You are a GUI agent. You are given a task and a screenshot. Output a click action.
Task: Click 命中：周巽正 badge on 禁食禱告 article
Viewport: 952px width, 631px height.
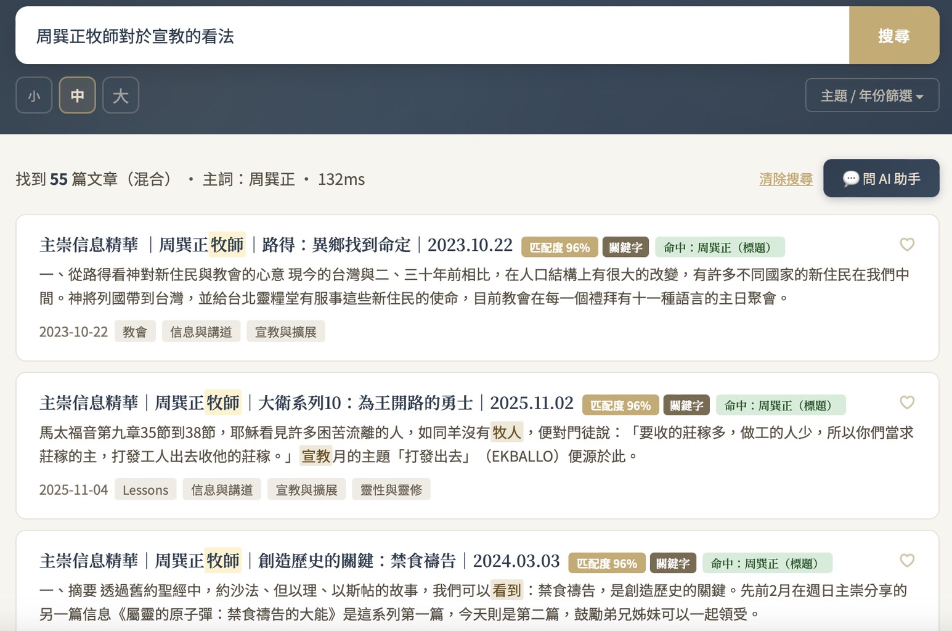767,563
